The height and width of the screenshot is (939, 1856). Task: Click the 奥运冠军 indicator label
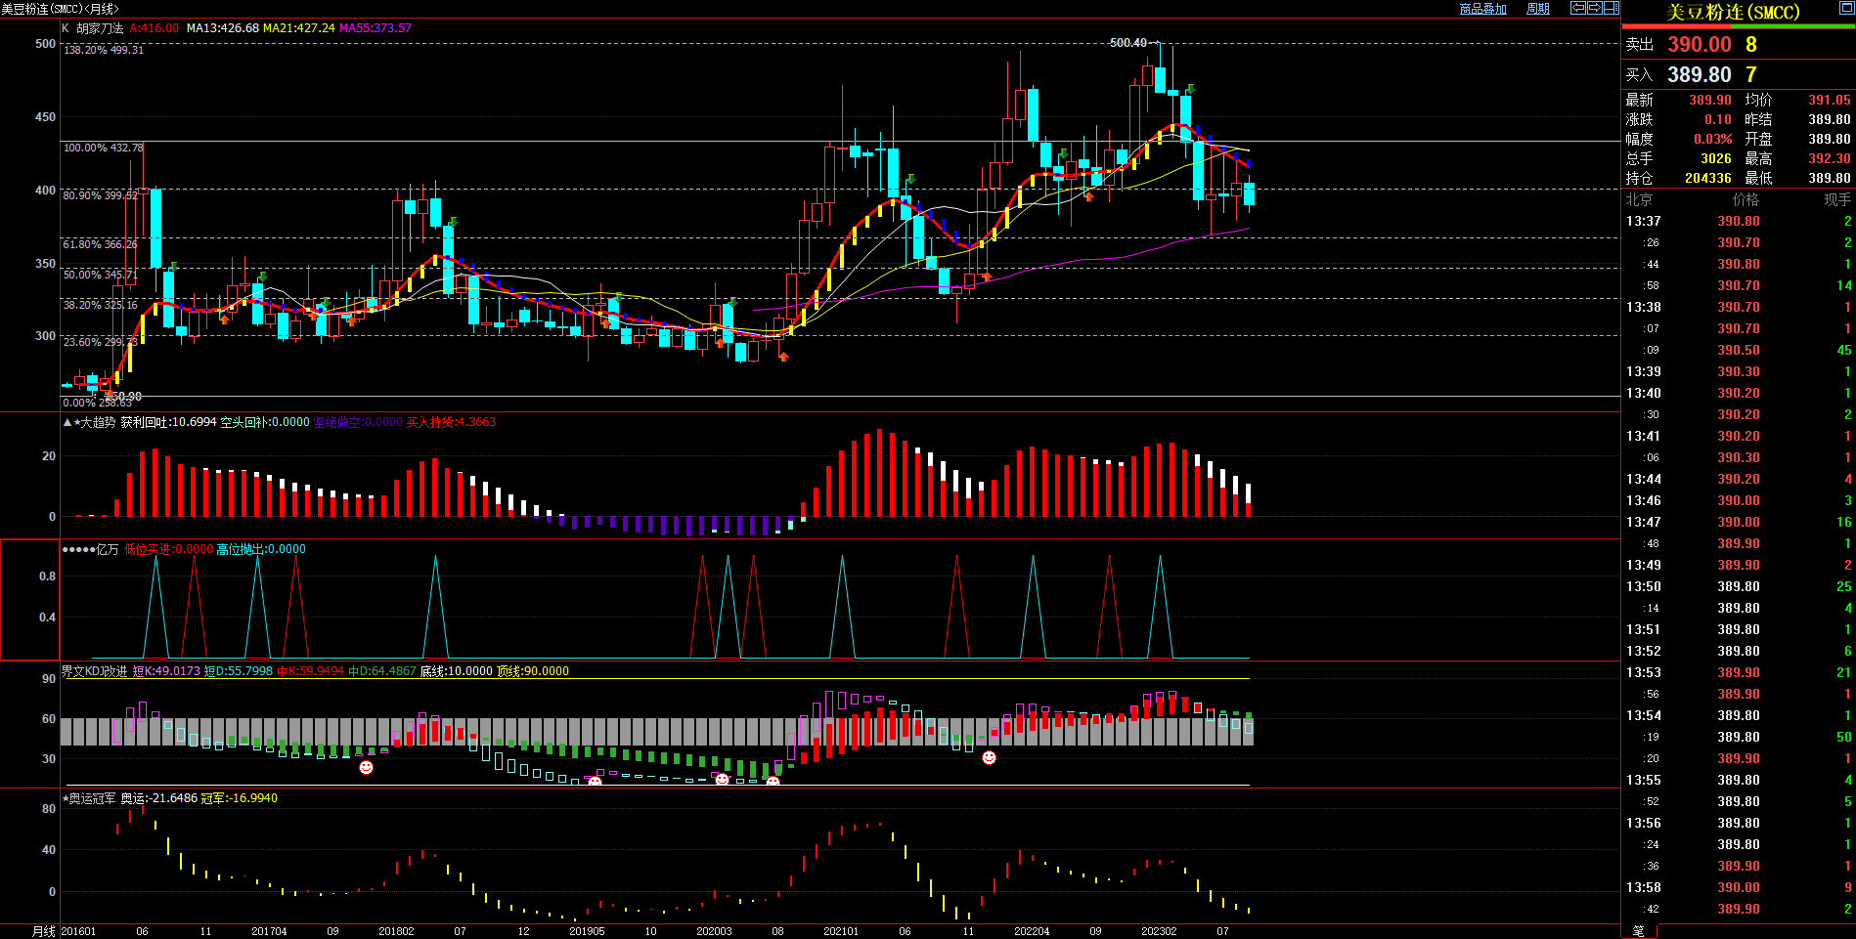(x=92, y=798)
